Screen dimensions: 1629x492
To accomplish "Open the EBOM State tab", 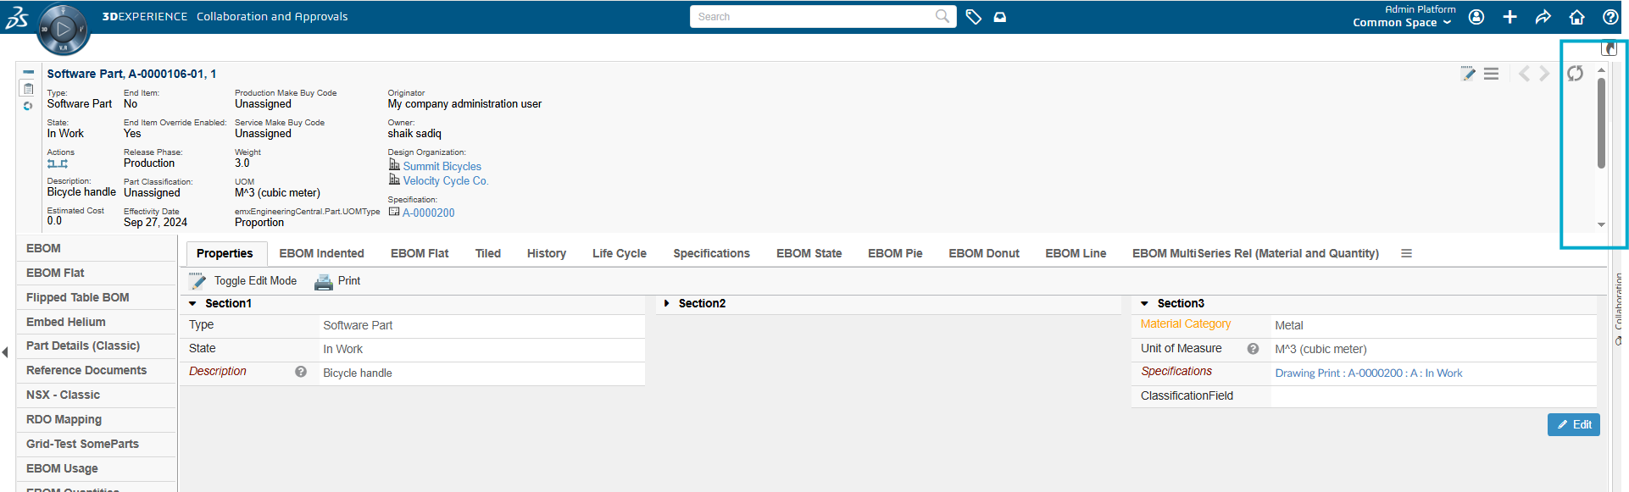I will [809, 253].
